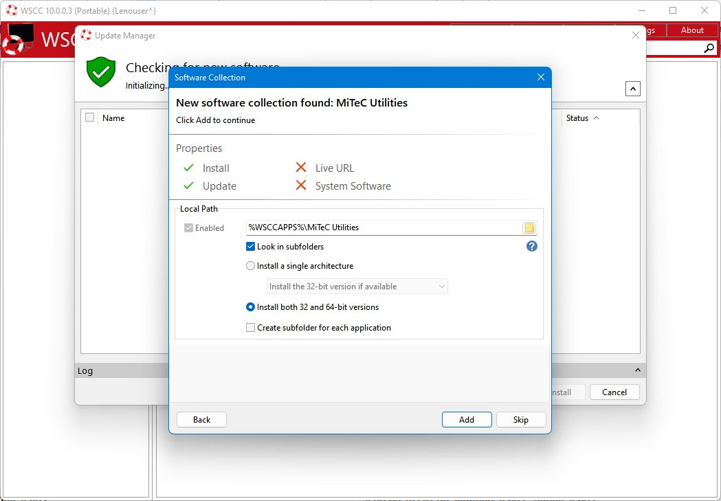The height and width of the screenshot is (501, 721).
Task: Click the red X beside Live URL
Action: pos(301,167)
